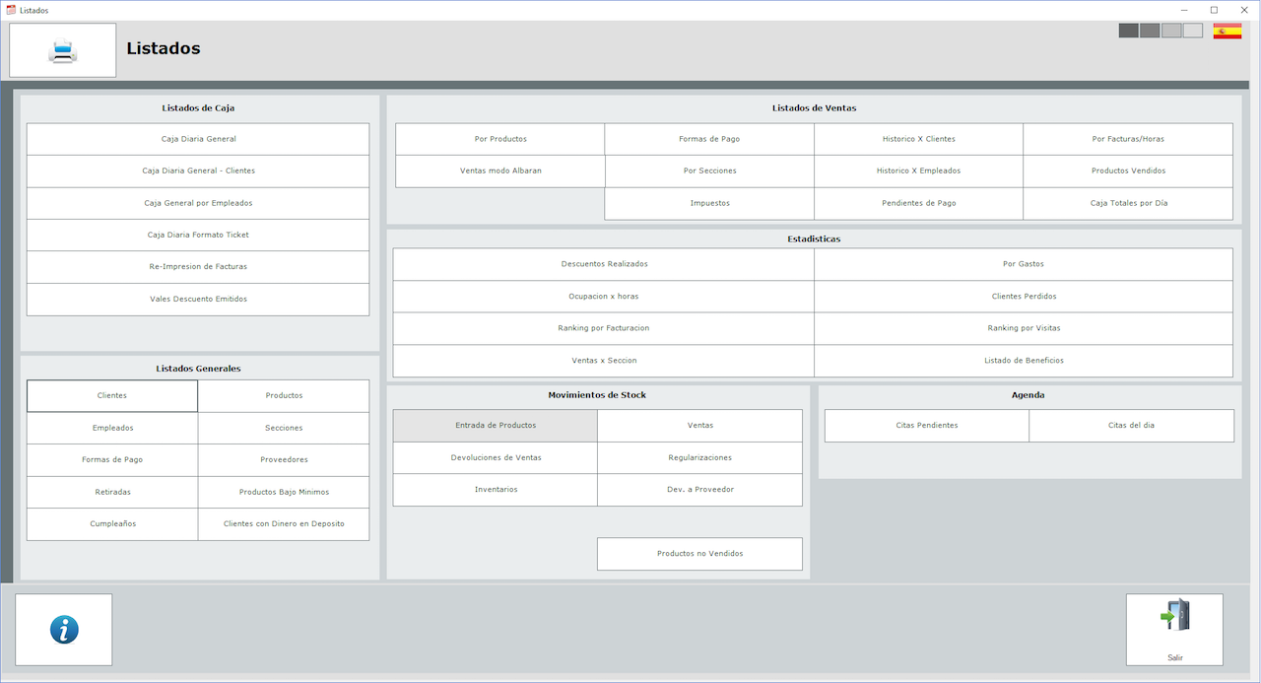Select Formas de Pago sales listing
This screenshot has height=683, width=1261.
coord(709,139)
